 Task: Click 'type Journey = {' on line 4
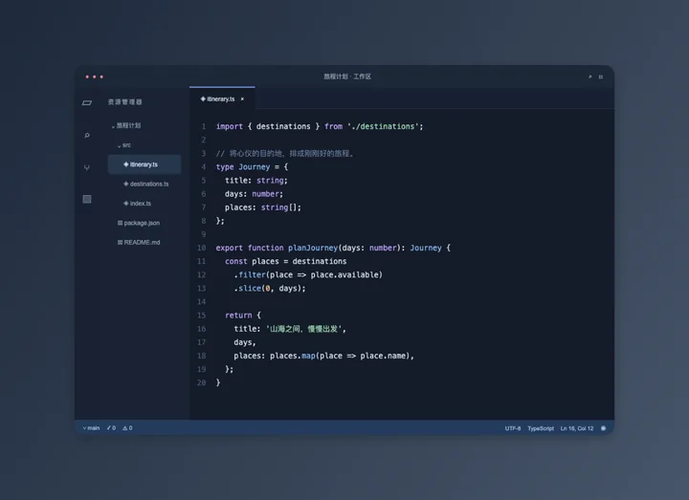pos(252,166)
